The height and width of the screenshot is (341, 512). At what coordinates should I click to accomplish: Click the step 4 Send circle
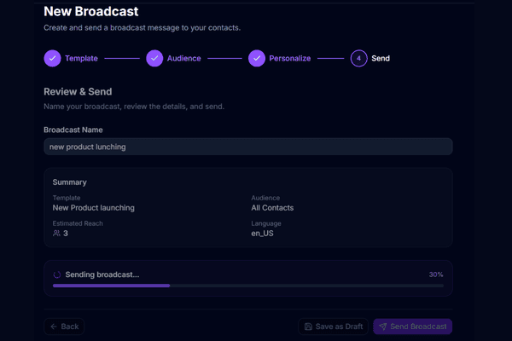(359, 59)
